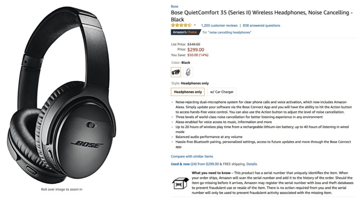The image size is (357, 201).
Task: Click the $299.00 price
Action: pyautogui.click(x=195, y=49)
